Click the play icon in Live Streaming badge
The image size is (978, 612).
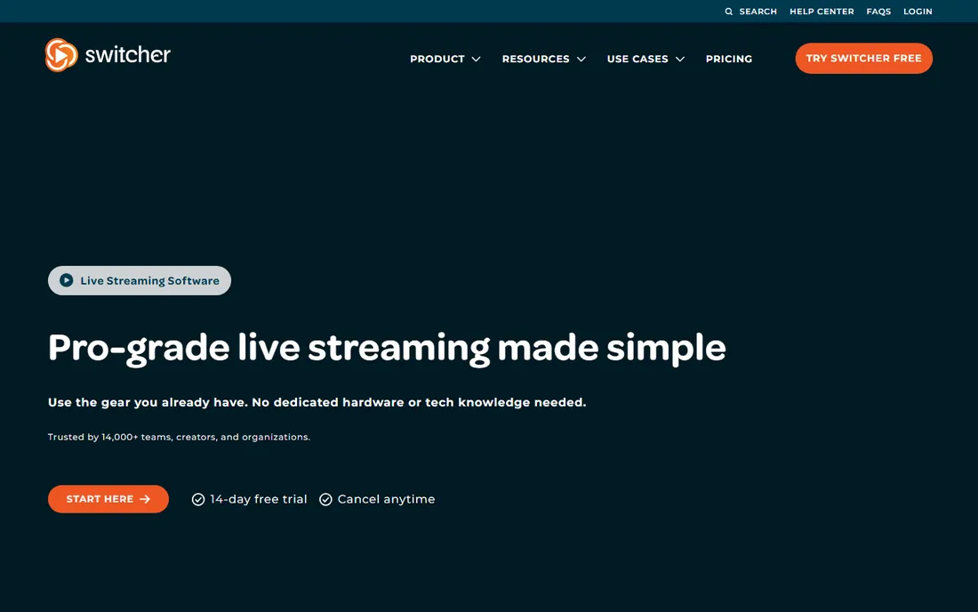pyautogui.click(x=66, y=281)
